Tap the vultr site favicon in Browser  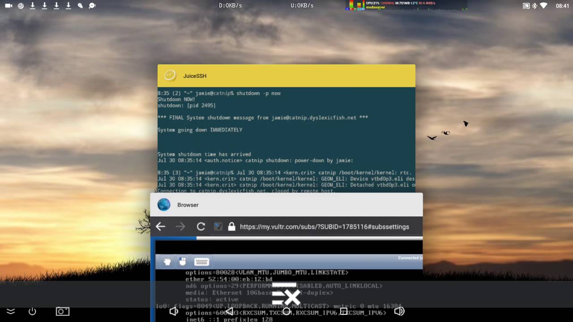218,227
